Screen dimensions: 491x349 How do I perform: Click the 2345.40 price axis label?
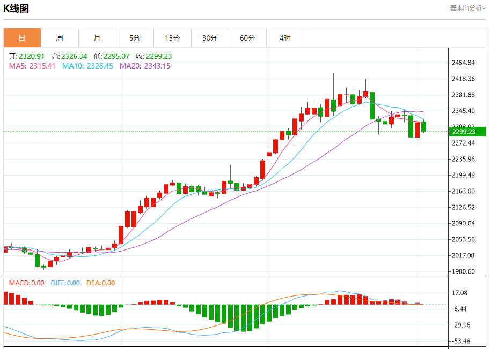463,111
